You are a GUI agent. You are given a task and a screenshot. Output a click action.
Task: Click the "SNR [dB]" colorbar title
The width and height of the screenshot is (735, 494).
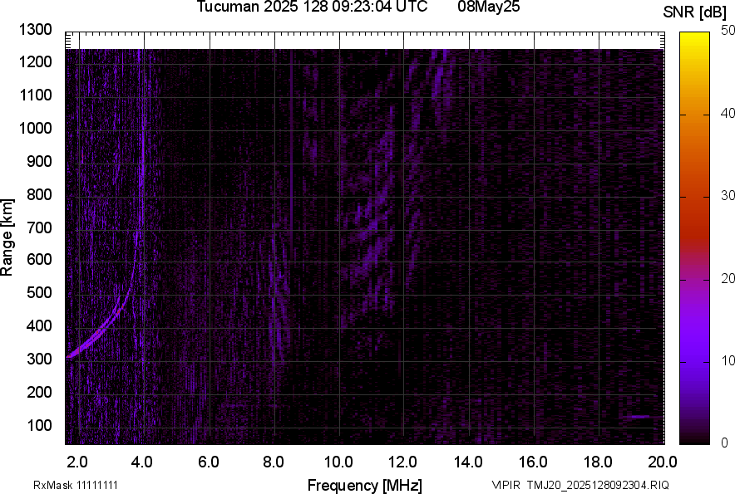click(695, 12)
